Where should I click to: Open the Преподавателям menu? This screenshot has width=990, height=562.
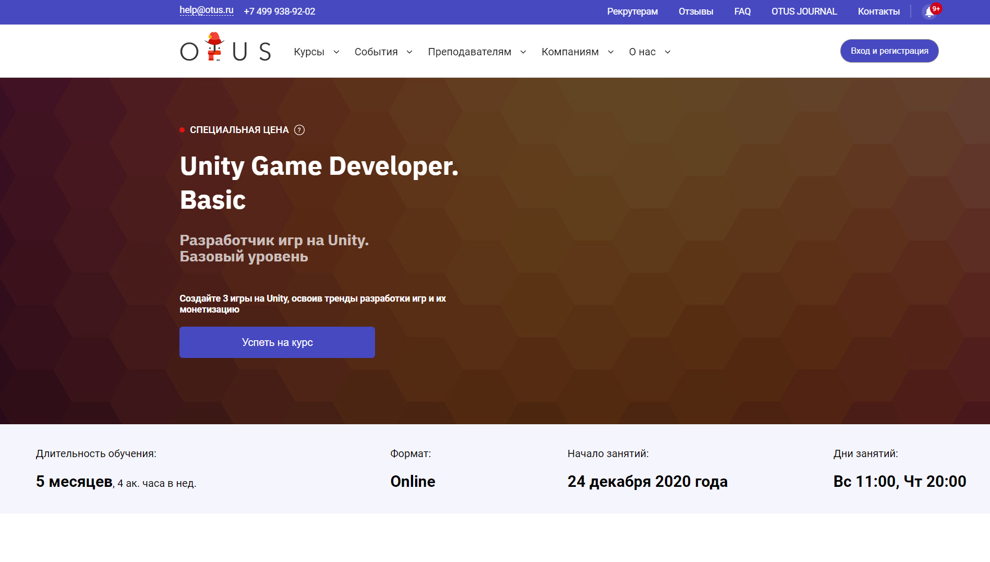tap(469, 52)
